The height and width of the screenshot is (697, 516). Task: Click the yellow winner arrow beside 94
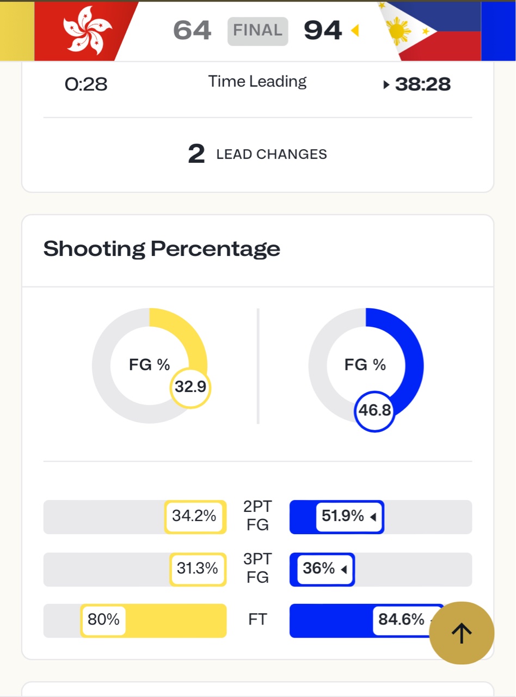355,31
